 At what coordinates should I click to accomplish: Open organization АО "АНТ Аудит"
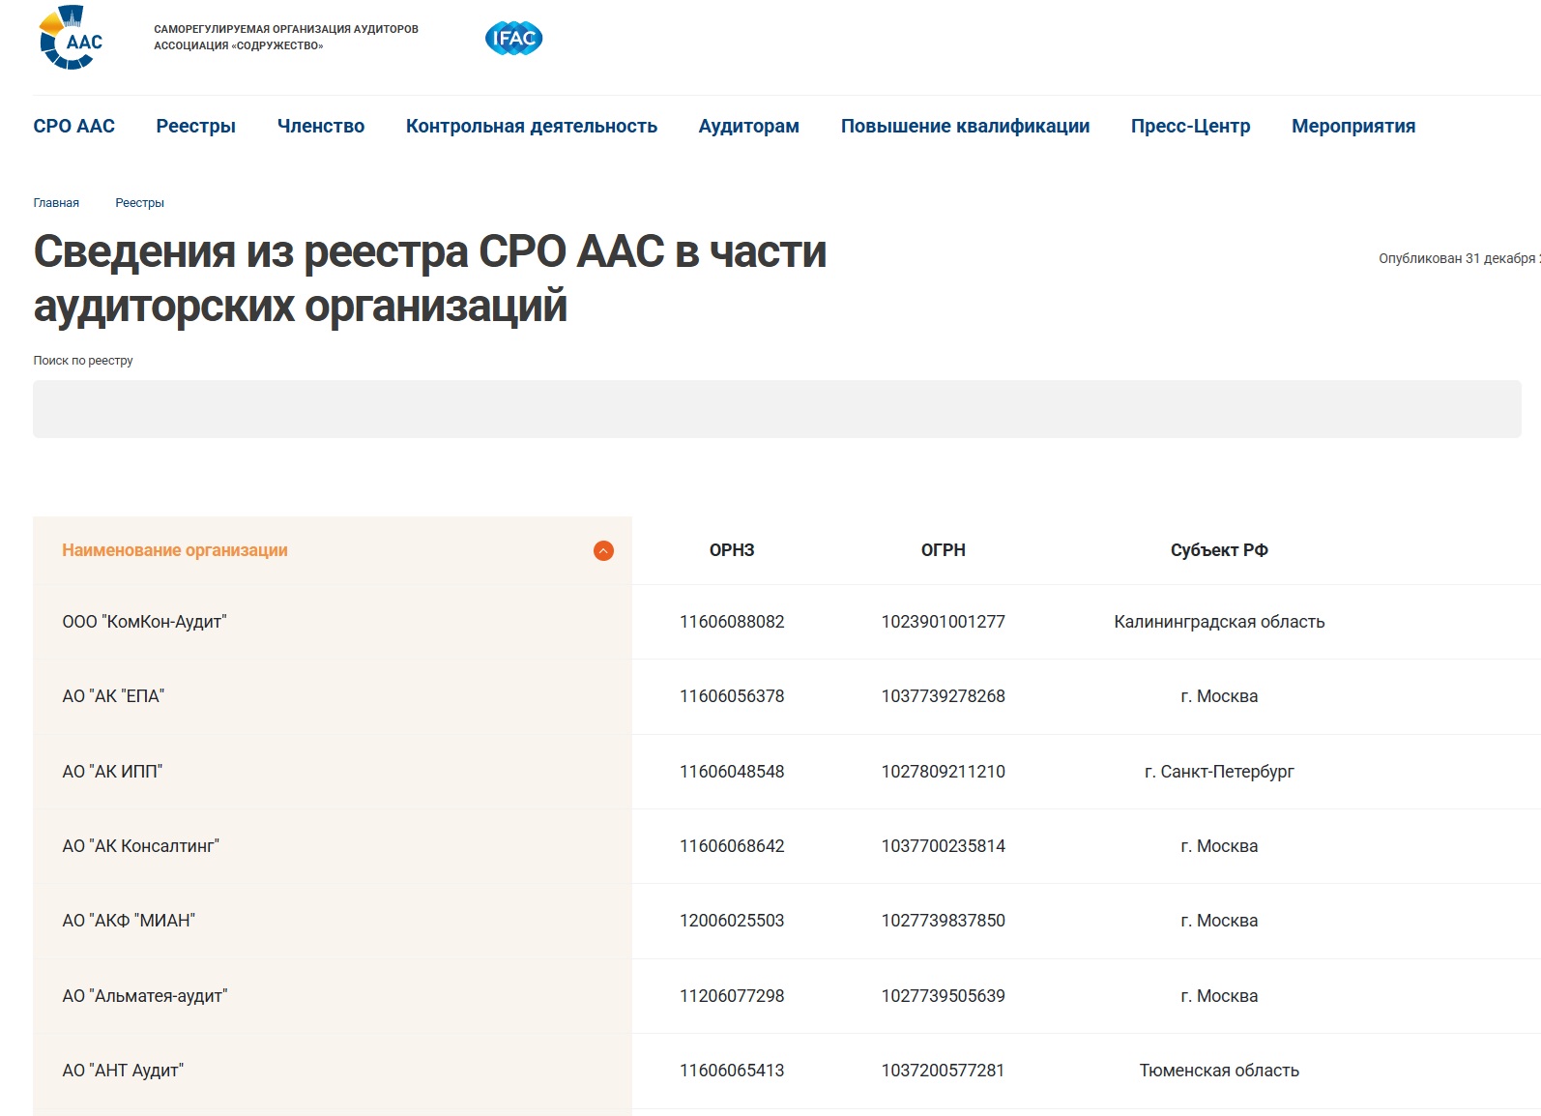[x=123, y=1071]
